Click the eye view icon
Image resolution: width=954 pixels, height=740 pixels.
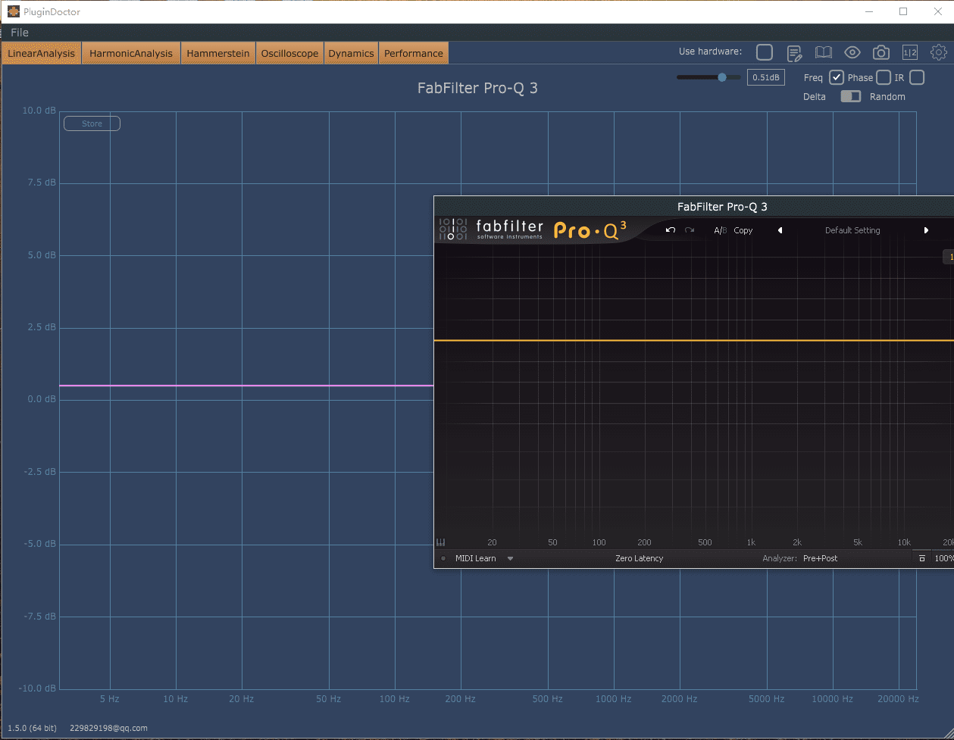[852, 52]
